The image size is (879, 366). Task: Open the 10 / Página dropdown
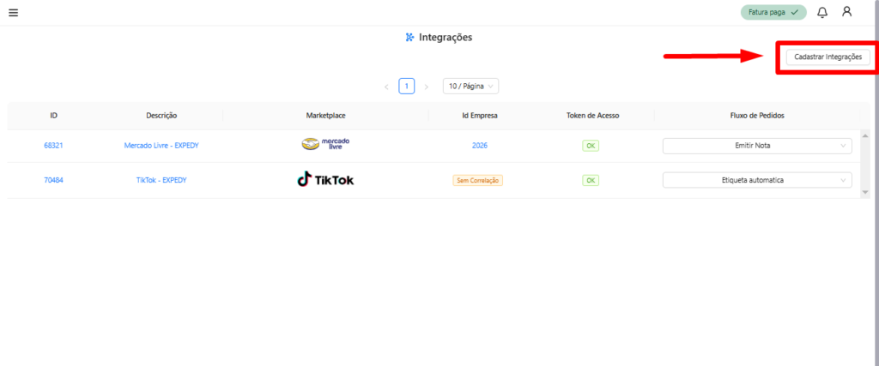tap(470, 87)
